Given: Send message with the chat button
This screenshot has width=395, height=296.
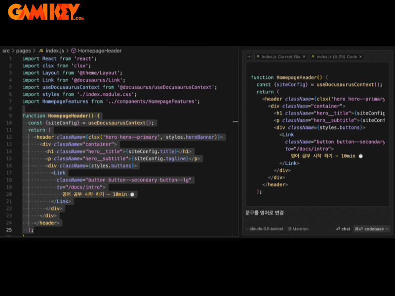Looking at the screenshot, I should tap(343, 229).
